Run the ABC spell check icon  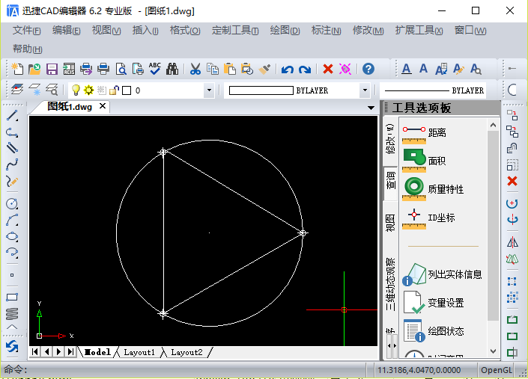tap(155, 69)
